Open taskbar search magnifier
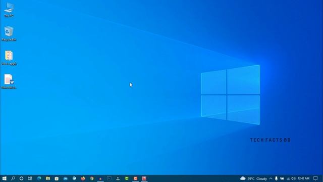323x182 pixels. [13, 178]
